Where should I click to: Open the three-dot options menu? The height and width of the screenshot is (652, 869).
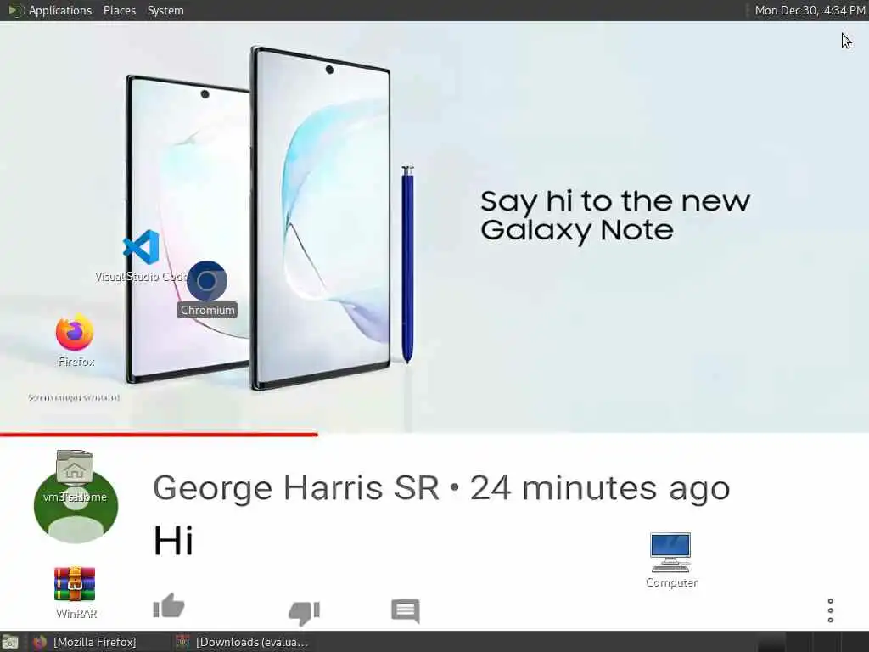[830, 610]
